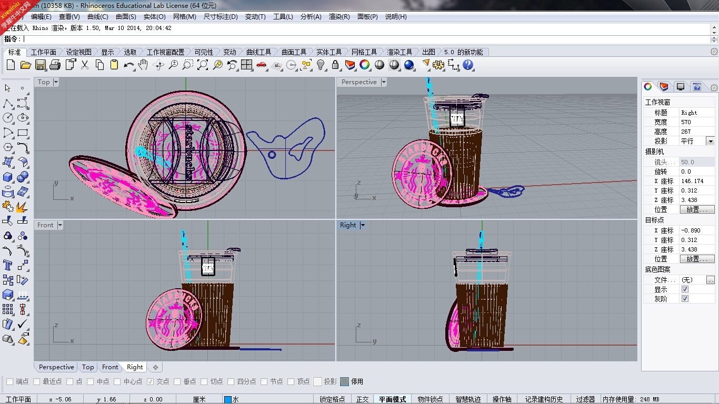Switch to the 曲面工具 toolbar tab
The width and height of the screenshot is (719, 404).
point(294,52)
